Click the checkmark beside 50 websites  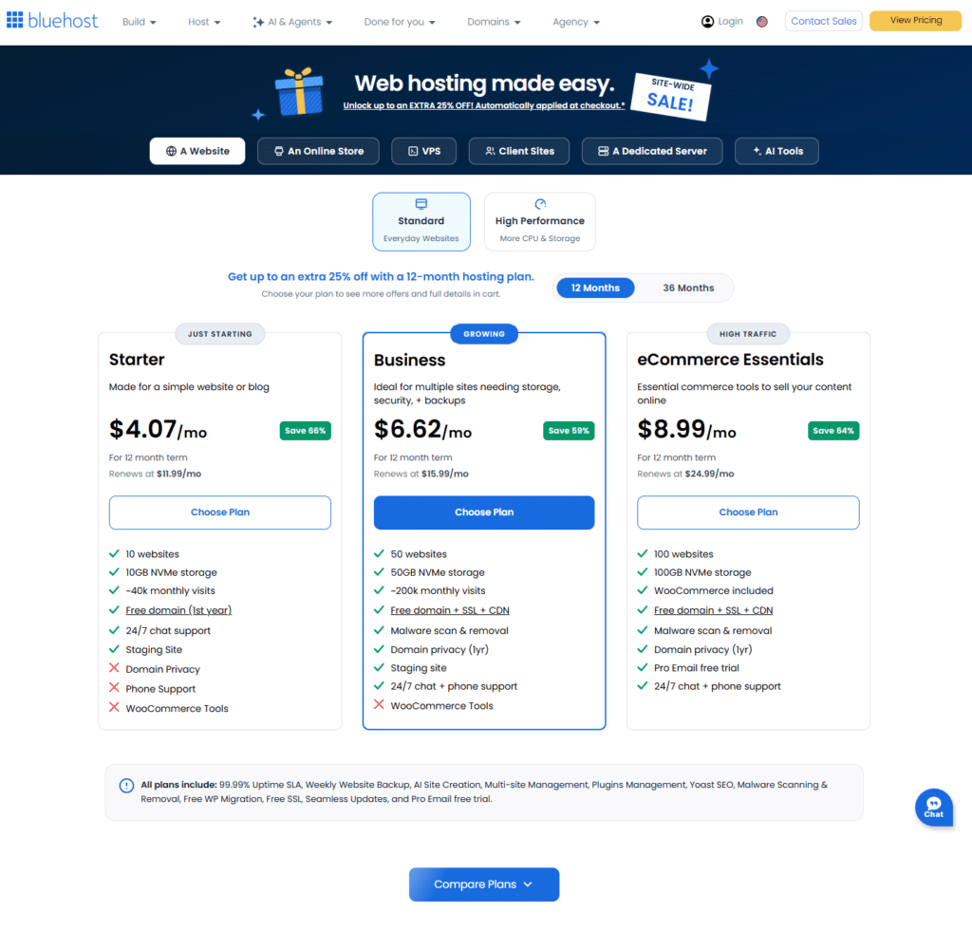(x=379, y=553)
